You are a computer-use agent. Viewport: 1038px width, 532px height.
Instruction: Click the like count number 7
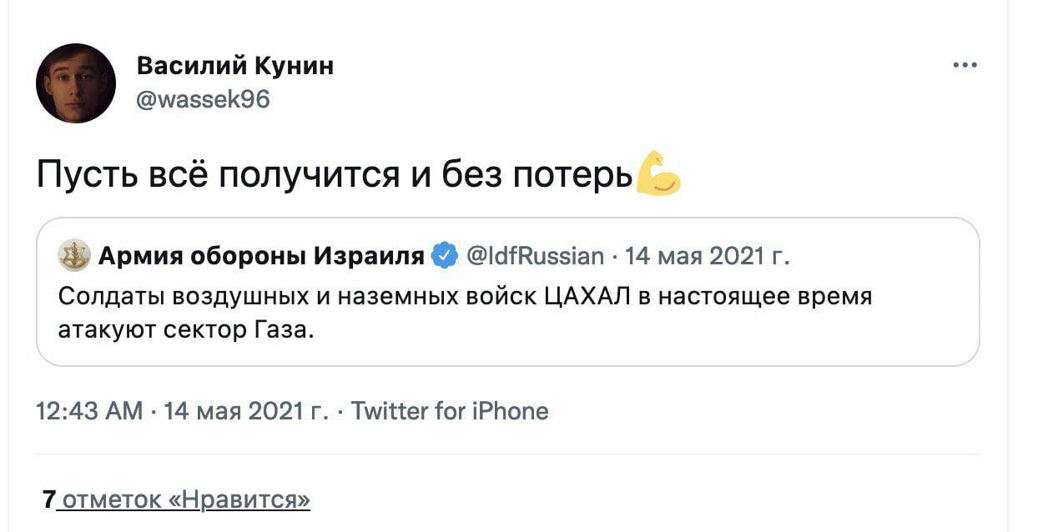click(x=48, y=499)
